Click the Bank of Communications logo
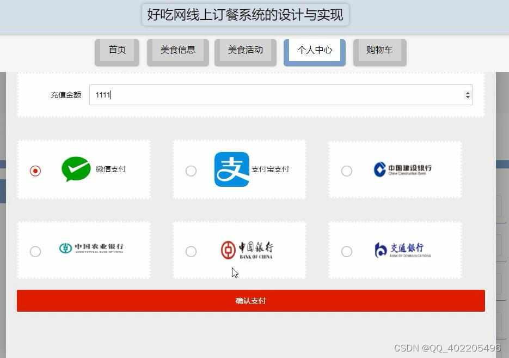The width and height of the screenshot is (509, 358). [402, 250]
